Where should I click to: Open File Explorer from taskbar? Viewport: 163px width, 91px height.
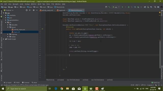click(x=67, y=89)
